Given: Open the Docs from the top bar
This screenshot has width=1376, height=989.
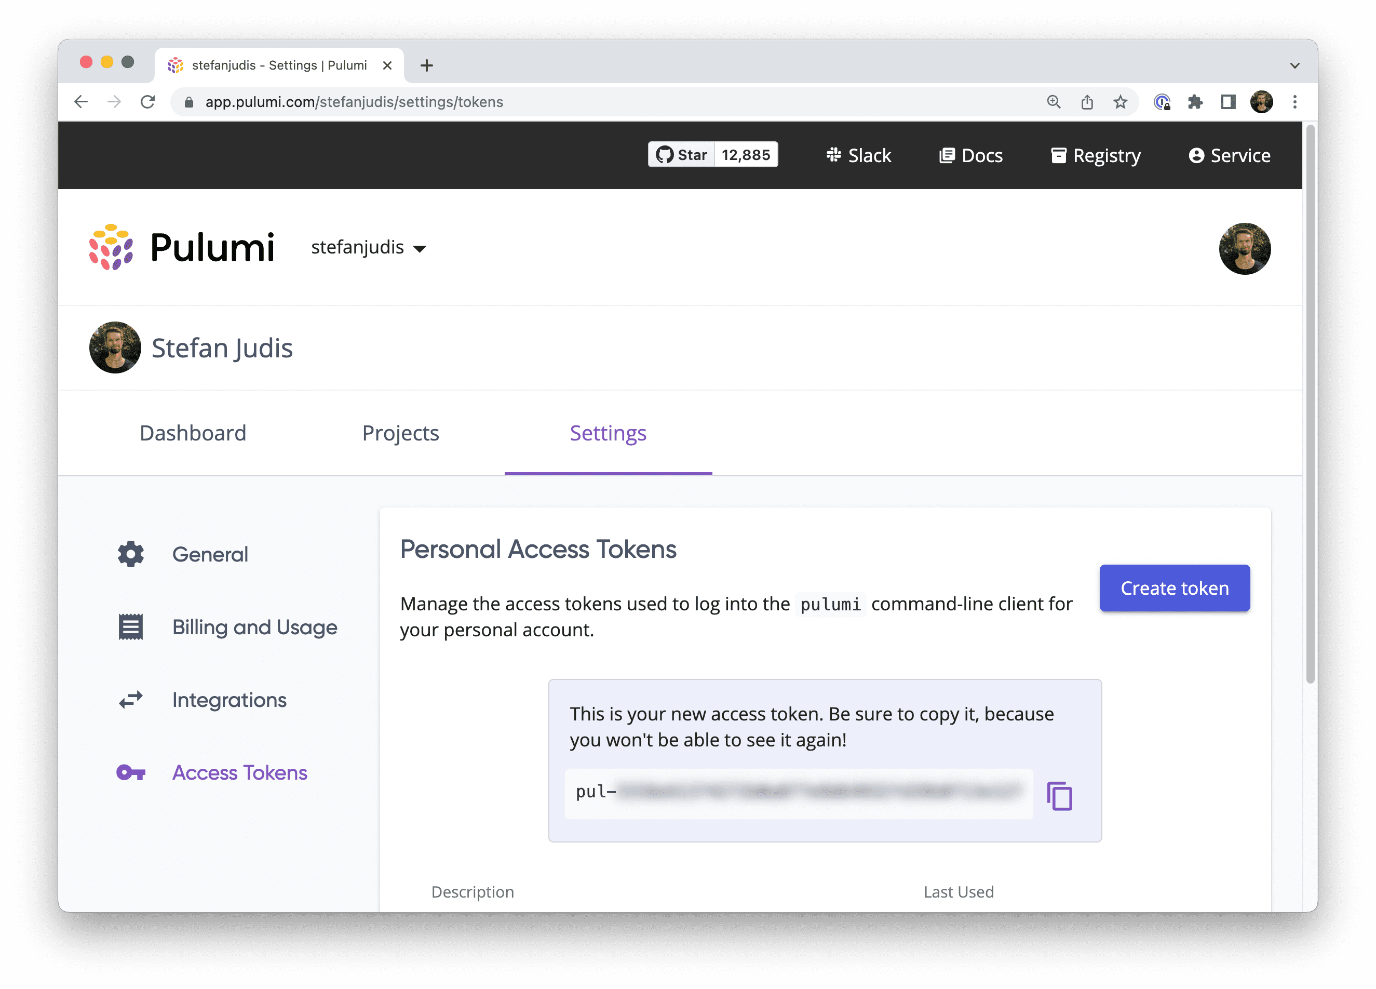Looking at the screenshot, I should pos(970,155).
